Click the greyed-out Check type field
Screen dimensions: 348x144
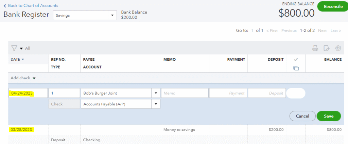click(x=64, y=104)
